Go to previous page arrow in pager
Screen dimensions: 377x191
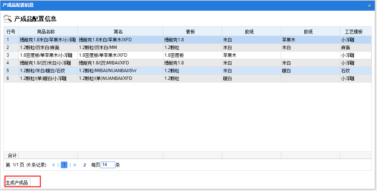(x=53, y=165)
